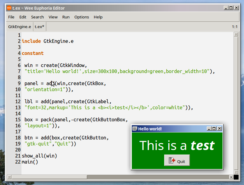Open the Edit menu
The width and height of the screenshot is (244, 185).
point(23,17)
